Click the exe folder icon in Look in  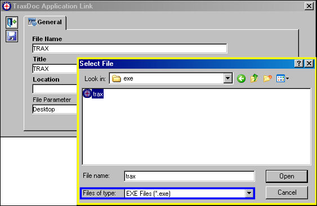pos(117,78)
